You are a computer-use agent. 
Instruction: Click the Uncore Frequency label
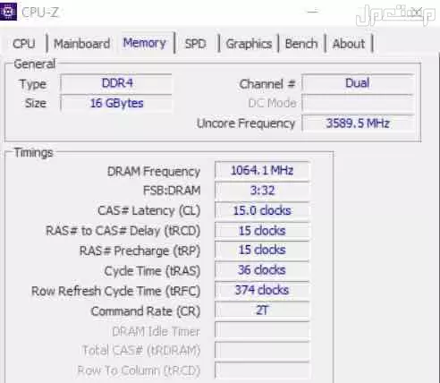coord(246,123)
